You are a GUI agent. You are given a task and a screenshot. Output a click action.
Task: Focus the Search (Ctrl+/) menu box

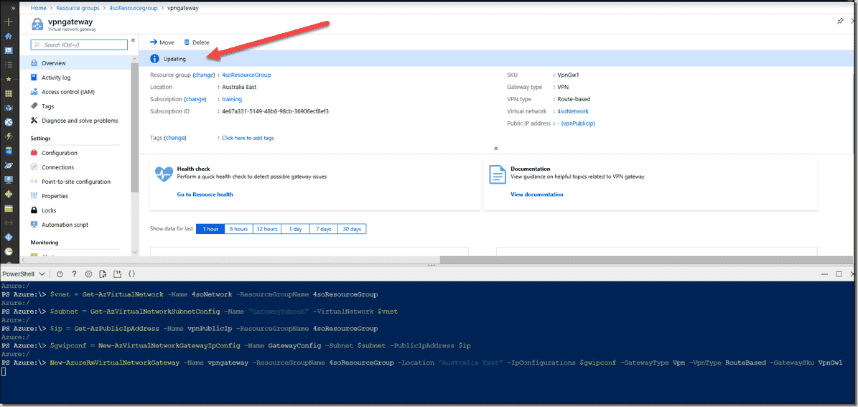coord(79,45)
